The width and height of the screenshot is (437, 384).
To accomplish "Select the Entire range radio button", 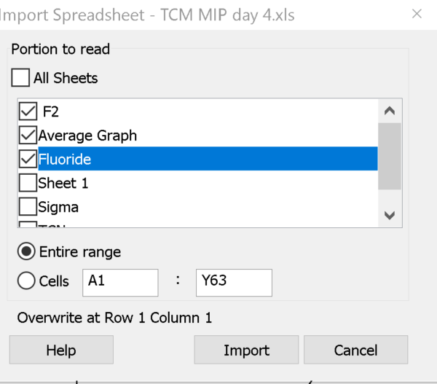I will (26, 252).
